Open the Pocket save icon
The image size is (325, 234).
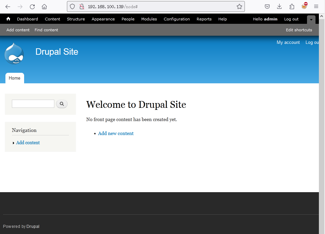(x=267, y=7)
